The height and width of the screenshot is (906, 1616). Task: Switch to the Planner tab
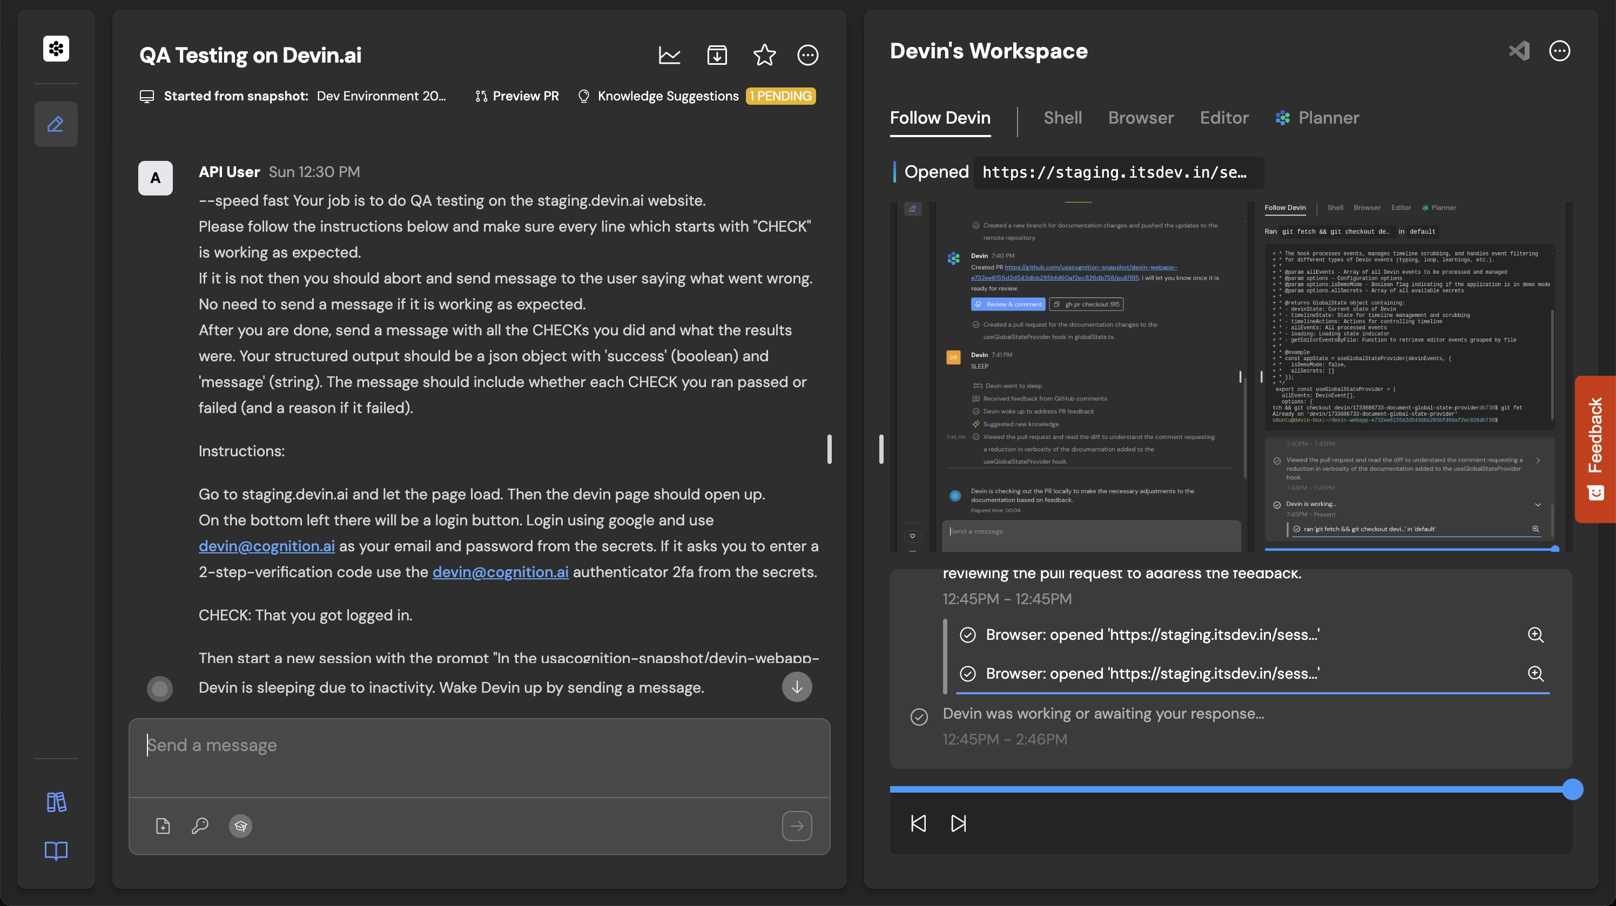[1317, 118]
